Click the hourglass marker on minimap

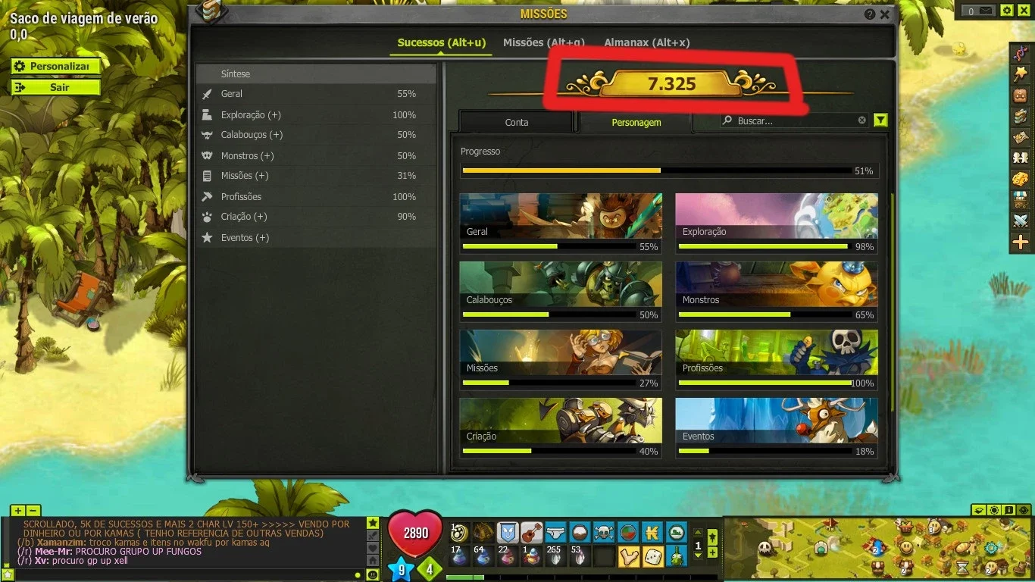click(x=962, y=567)
